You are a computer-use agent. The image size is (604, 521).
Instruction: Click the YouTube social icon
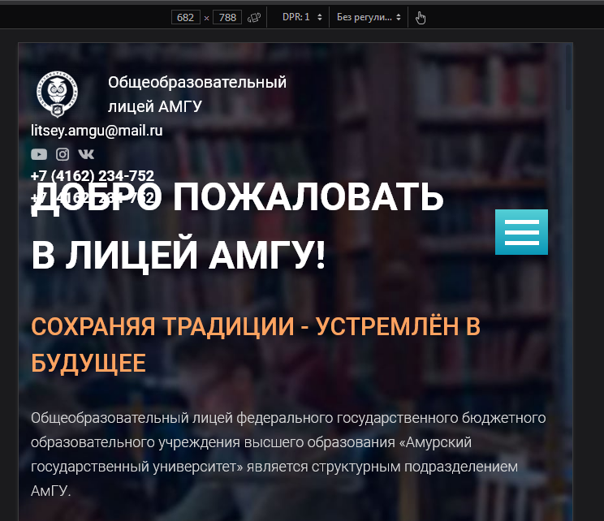pyautogui.click(x=39, y=154)
